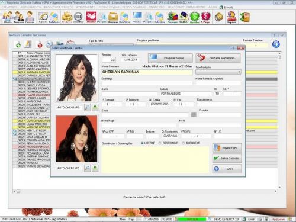Click the yellow Ocorrências observations text area
This screenshot has height=222, width=296.
tap(155, 160)
